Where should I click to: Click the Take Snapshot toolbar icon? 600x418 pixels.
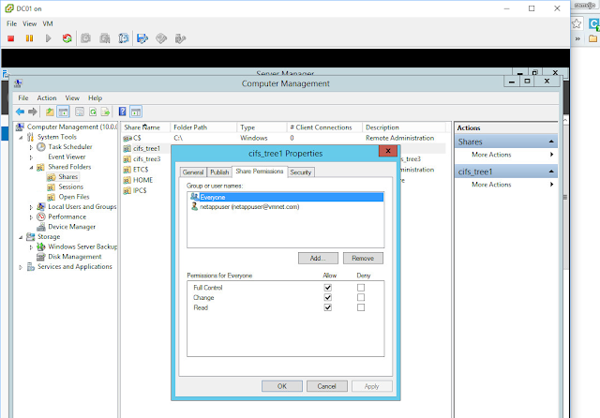85,38
